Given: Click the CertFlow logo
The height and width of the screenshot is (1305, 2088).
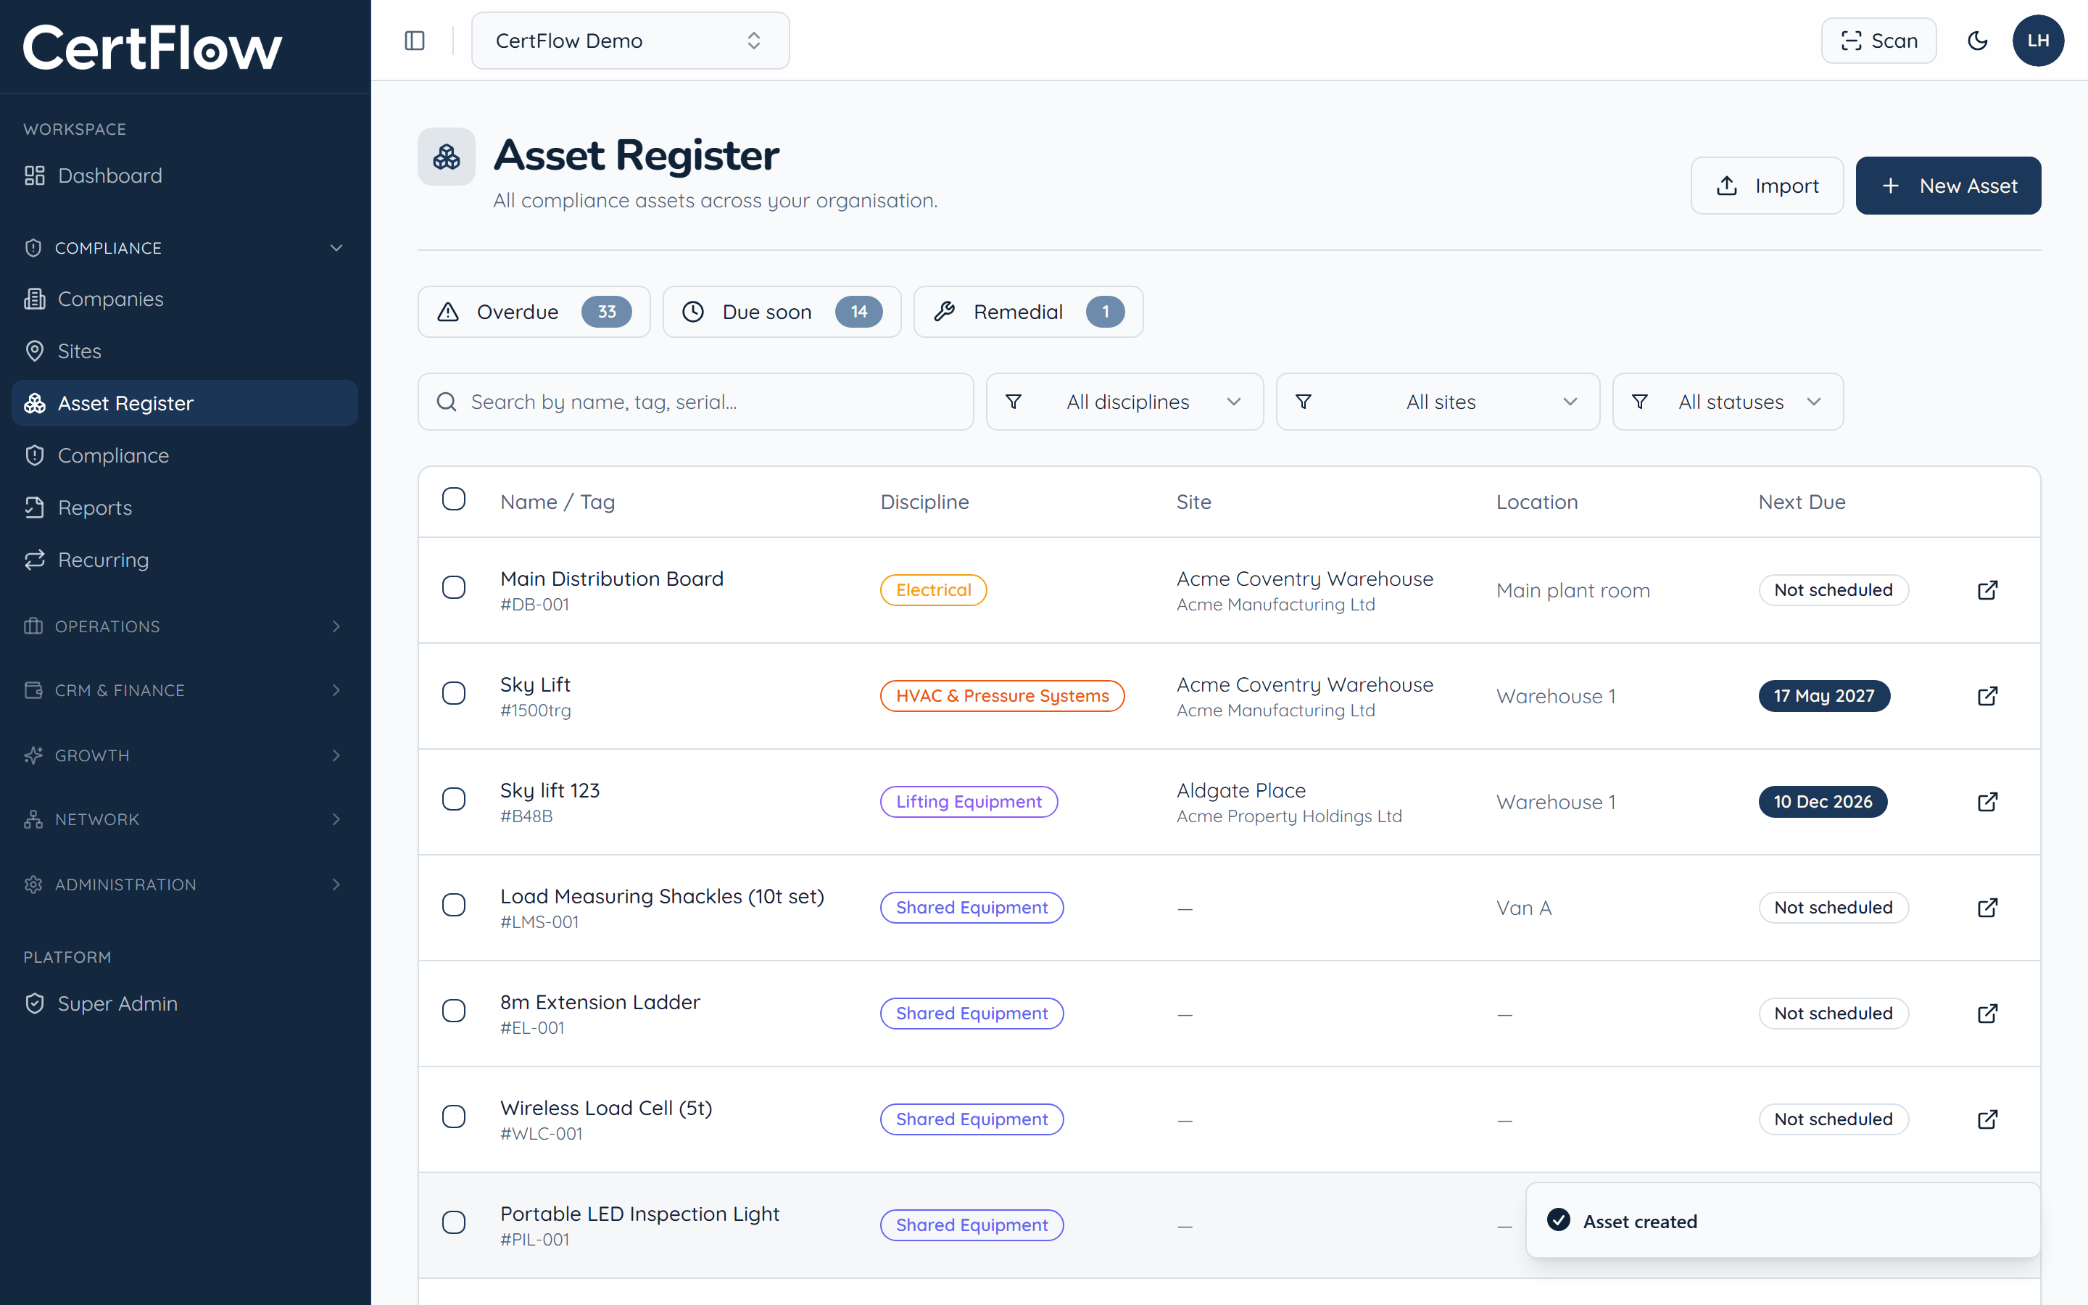Looking at the screenshot, I should click(152, 46).
